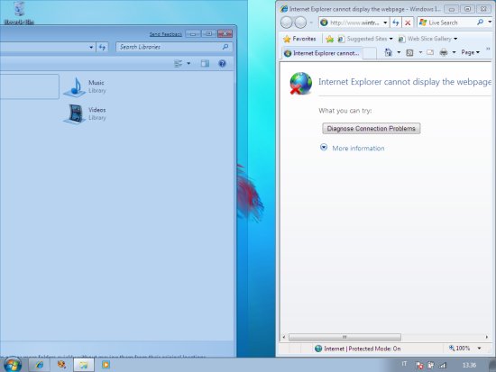Click the red Stop loading button

click(x=408, y=23)
